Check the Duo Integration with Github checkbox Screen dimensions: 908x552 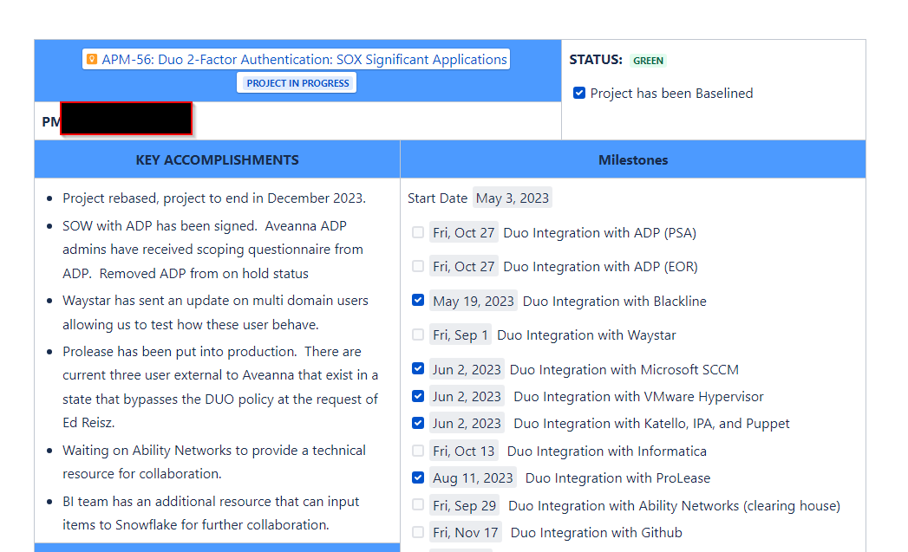pos(417,532)
